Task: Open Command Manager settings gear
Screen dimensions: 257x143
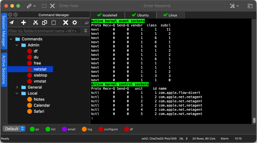Action: click(75, 23)
